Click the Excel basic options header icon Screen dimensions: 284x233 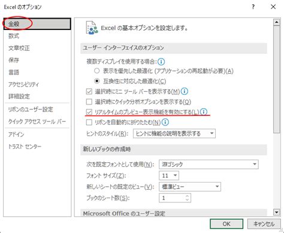click(x=92, y=28)
